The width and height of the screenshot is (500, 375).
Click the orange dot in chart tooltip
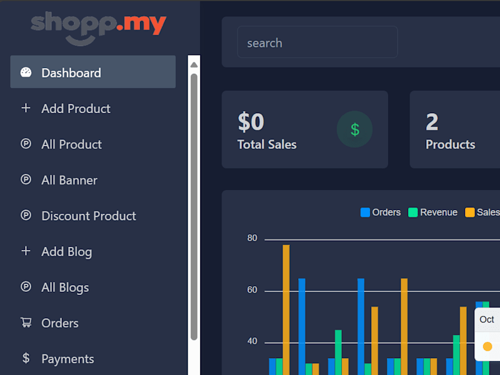[x=487, y=346]
